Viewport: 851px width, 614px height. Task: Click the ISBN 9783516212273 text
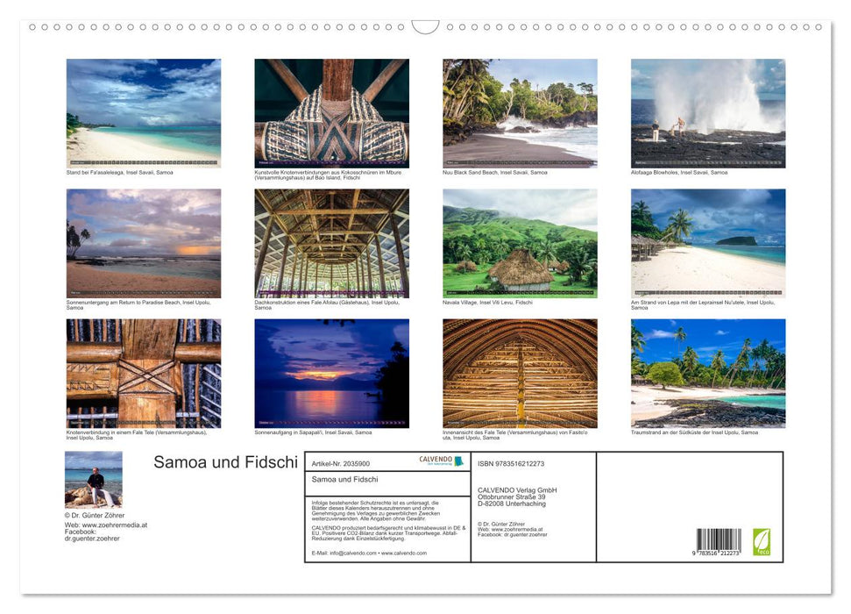511,464
